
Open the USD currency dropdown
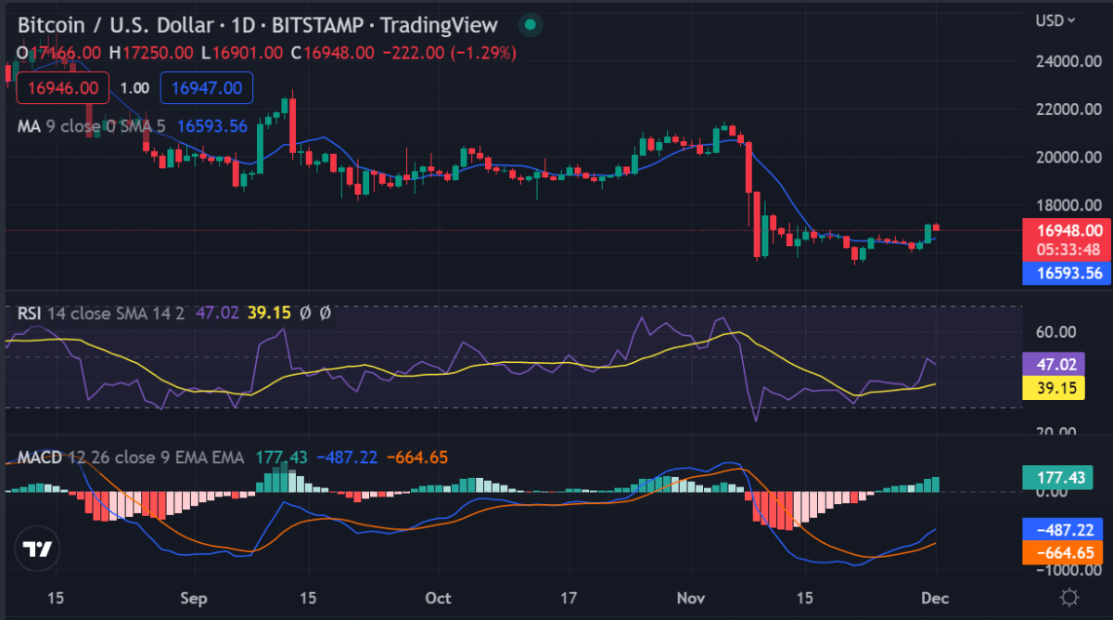1055,19
